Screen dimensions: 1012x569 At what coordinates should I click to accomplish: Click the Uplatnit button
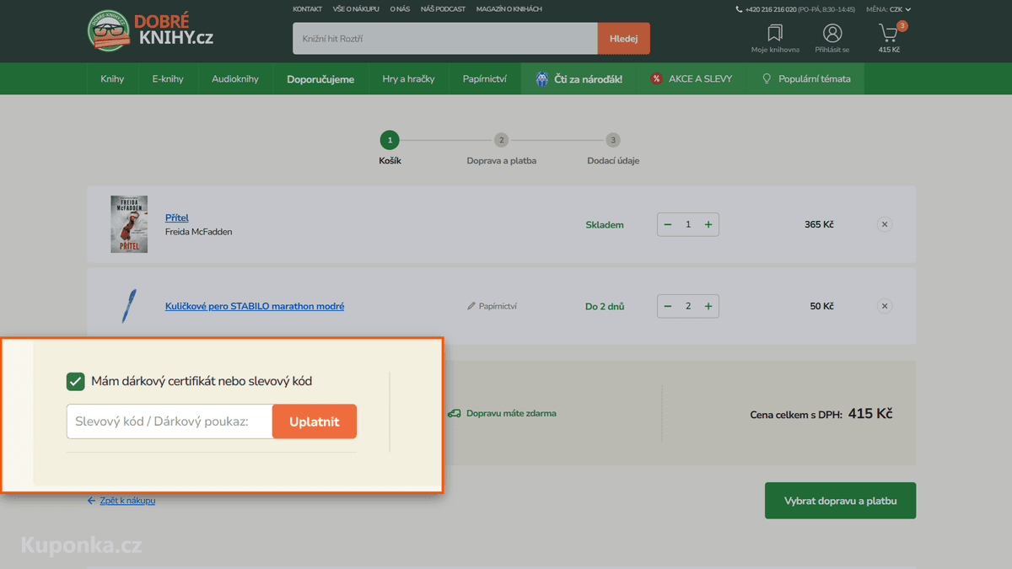(315, 421)
